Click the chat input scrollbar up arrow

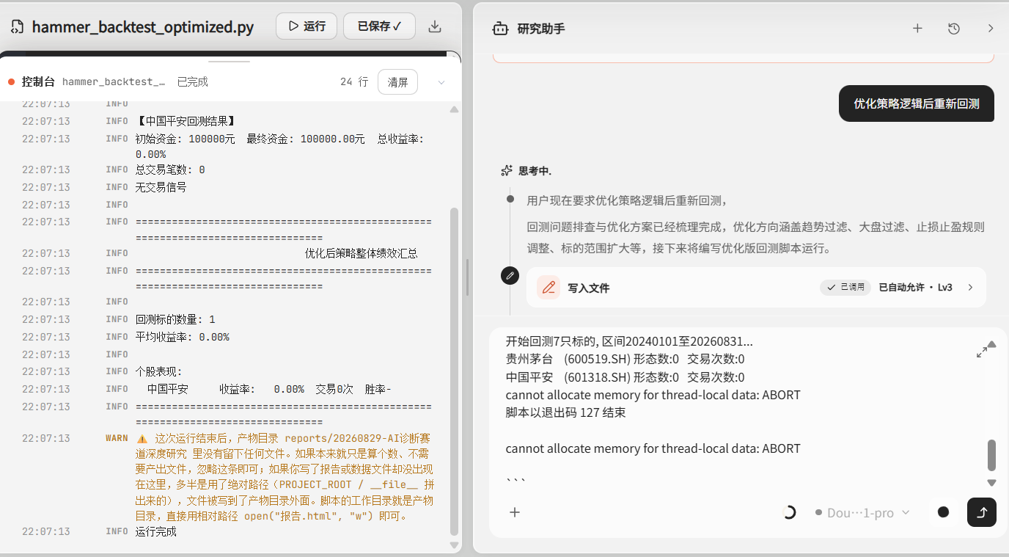click(992, 344)
